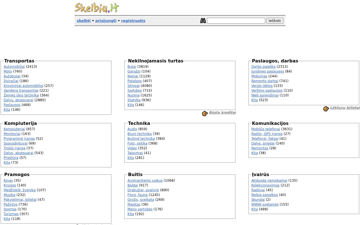
Task: Open the Turizmas category
Action: [11, 214]
